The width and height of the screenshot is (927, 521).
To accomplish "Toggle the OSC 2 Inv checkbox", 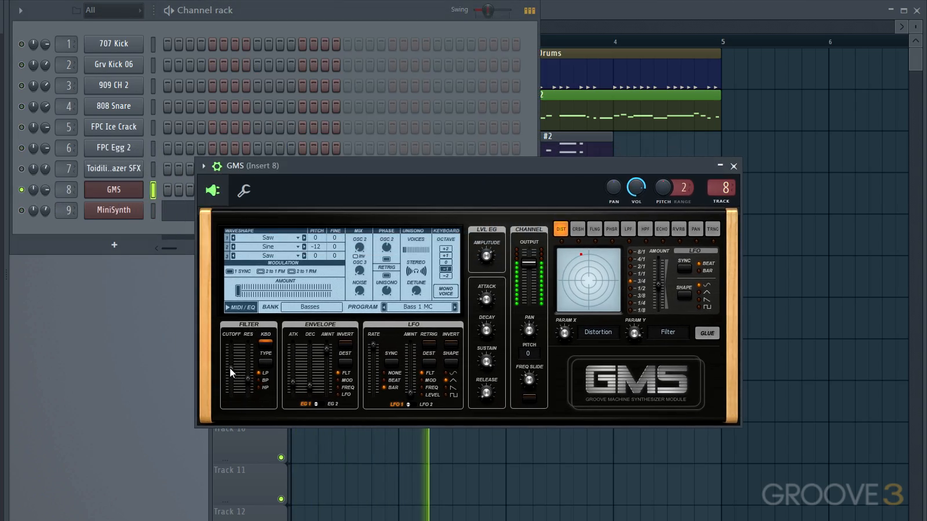I will 355,256.
